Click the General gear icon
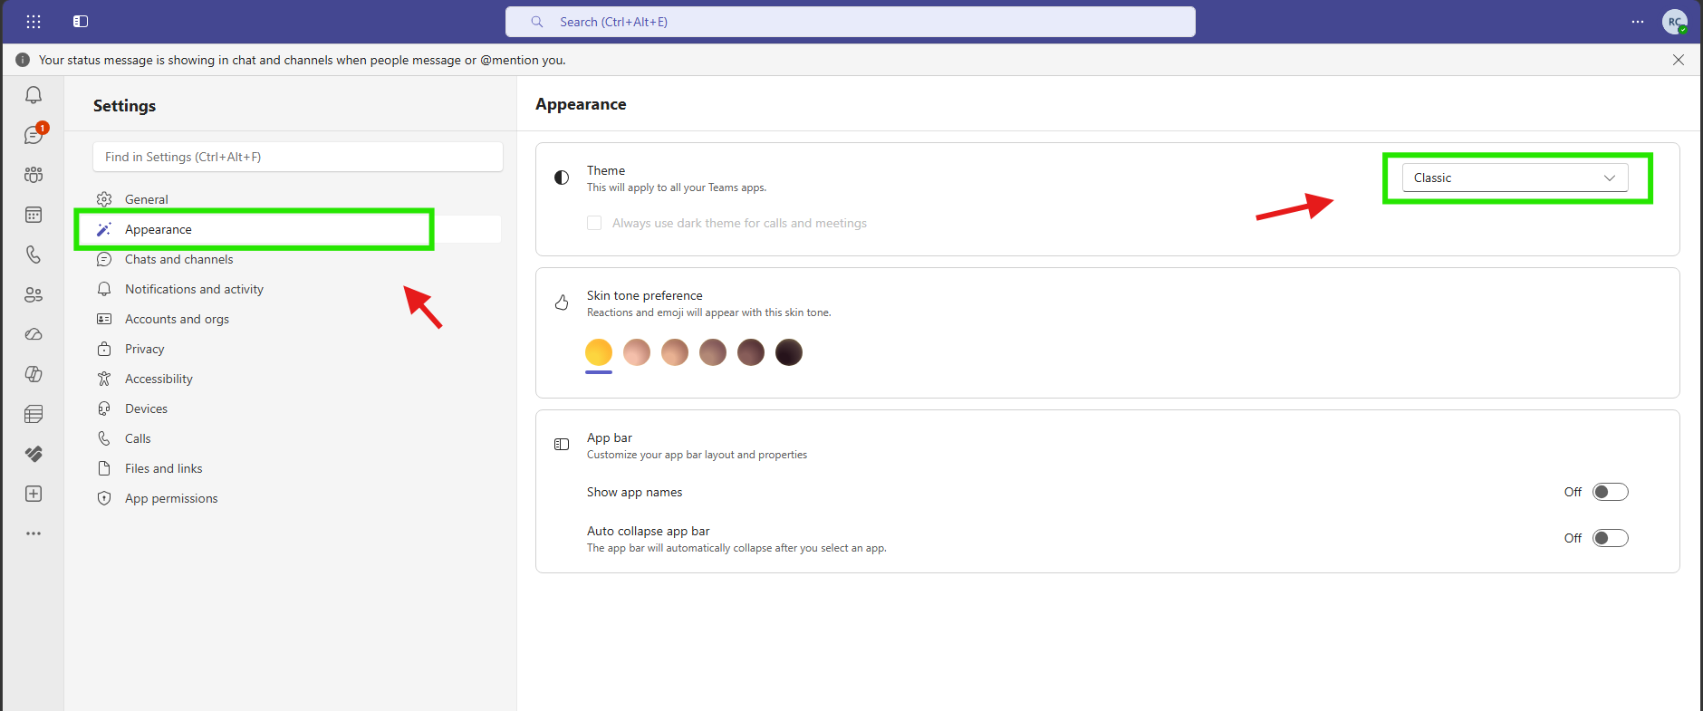The image size is (1703, 711). (104, 199)
